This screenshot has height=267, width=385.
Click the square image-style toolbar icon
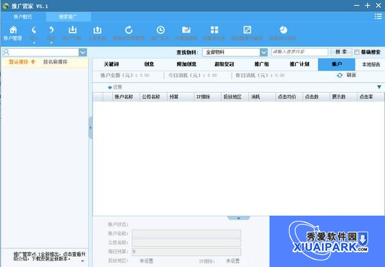tap(247, 30)
